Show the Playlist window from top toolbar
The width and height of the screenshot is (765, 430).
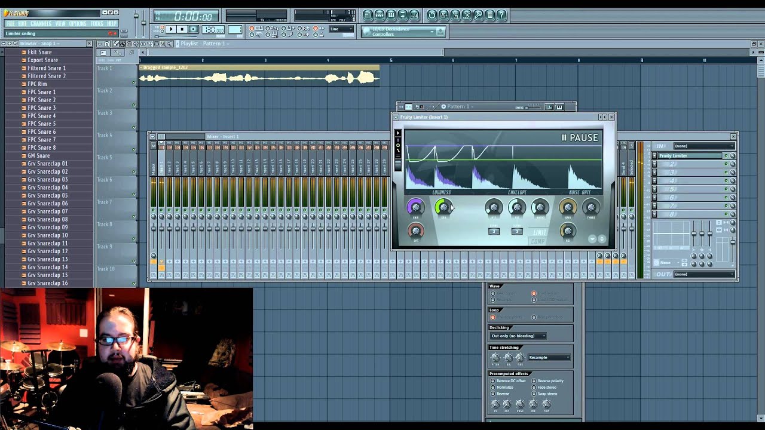coord(368,15)
